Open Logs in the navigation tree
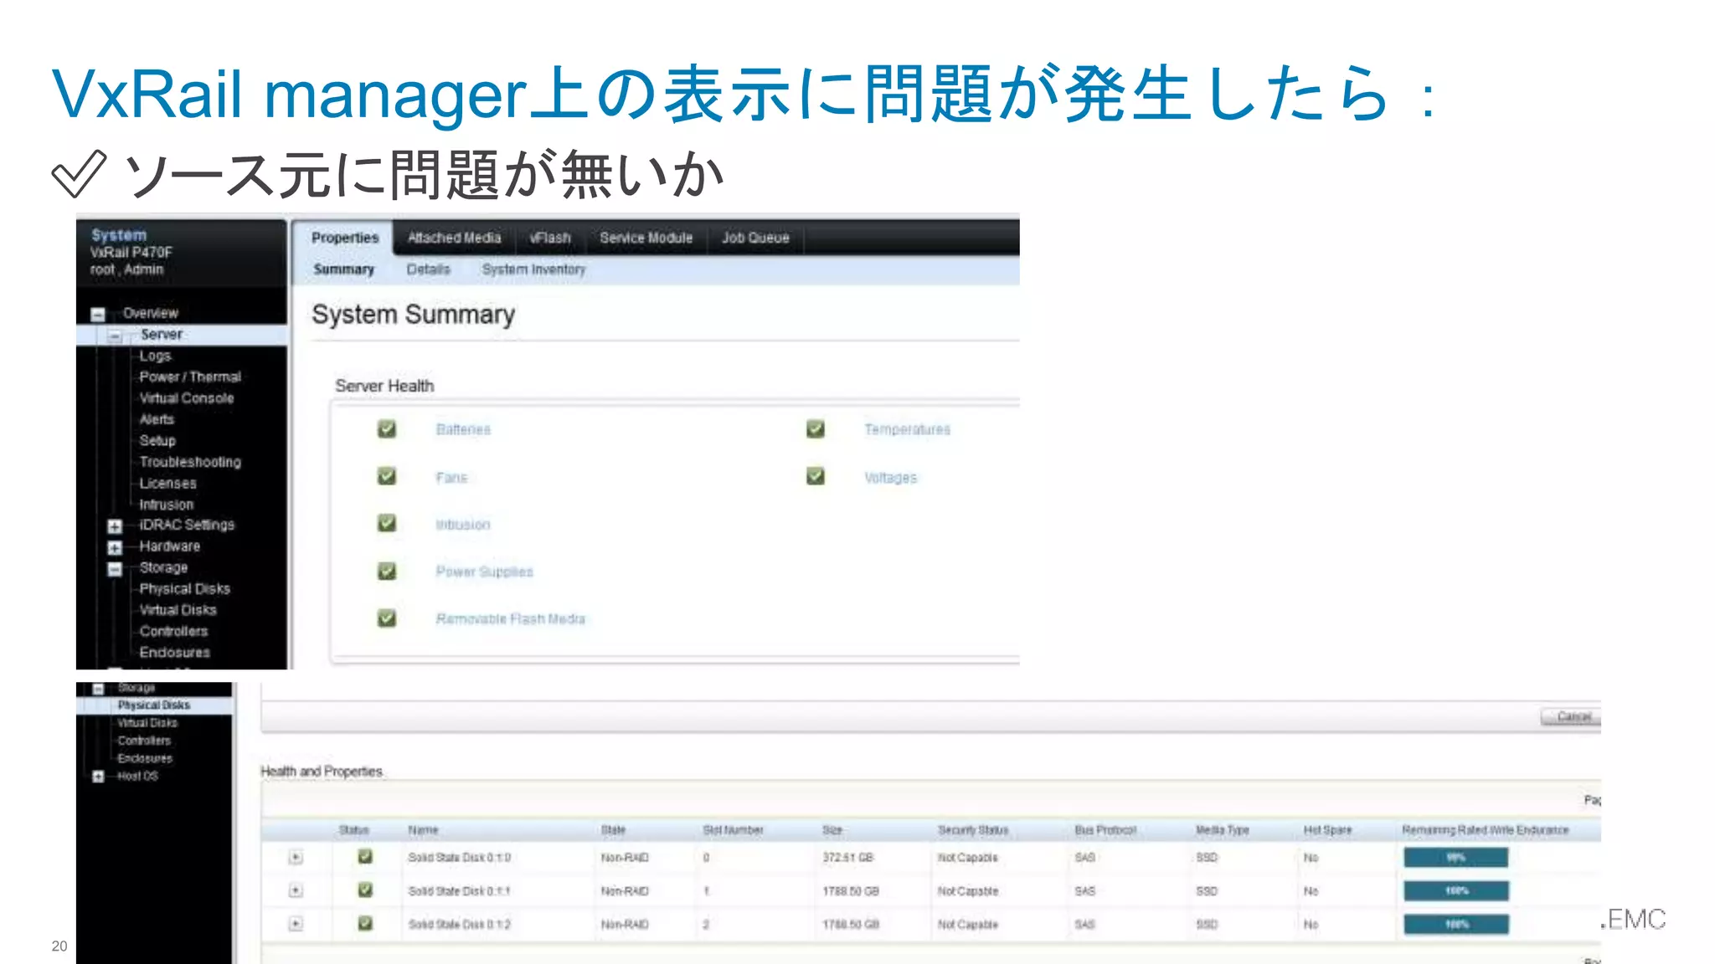 (155, 356)
